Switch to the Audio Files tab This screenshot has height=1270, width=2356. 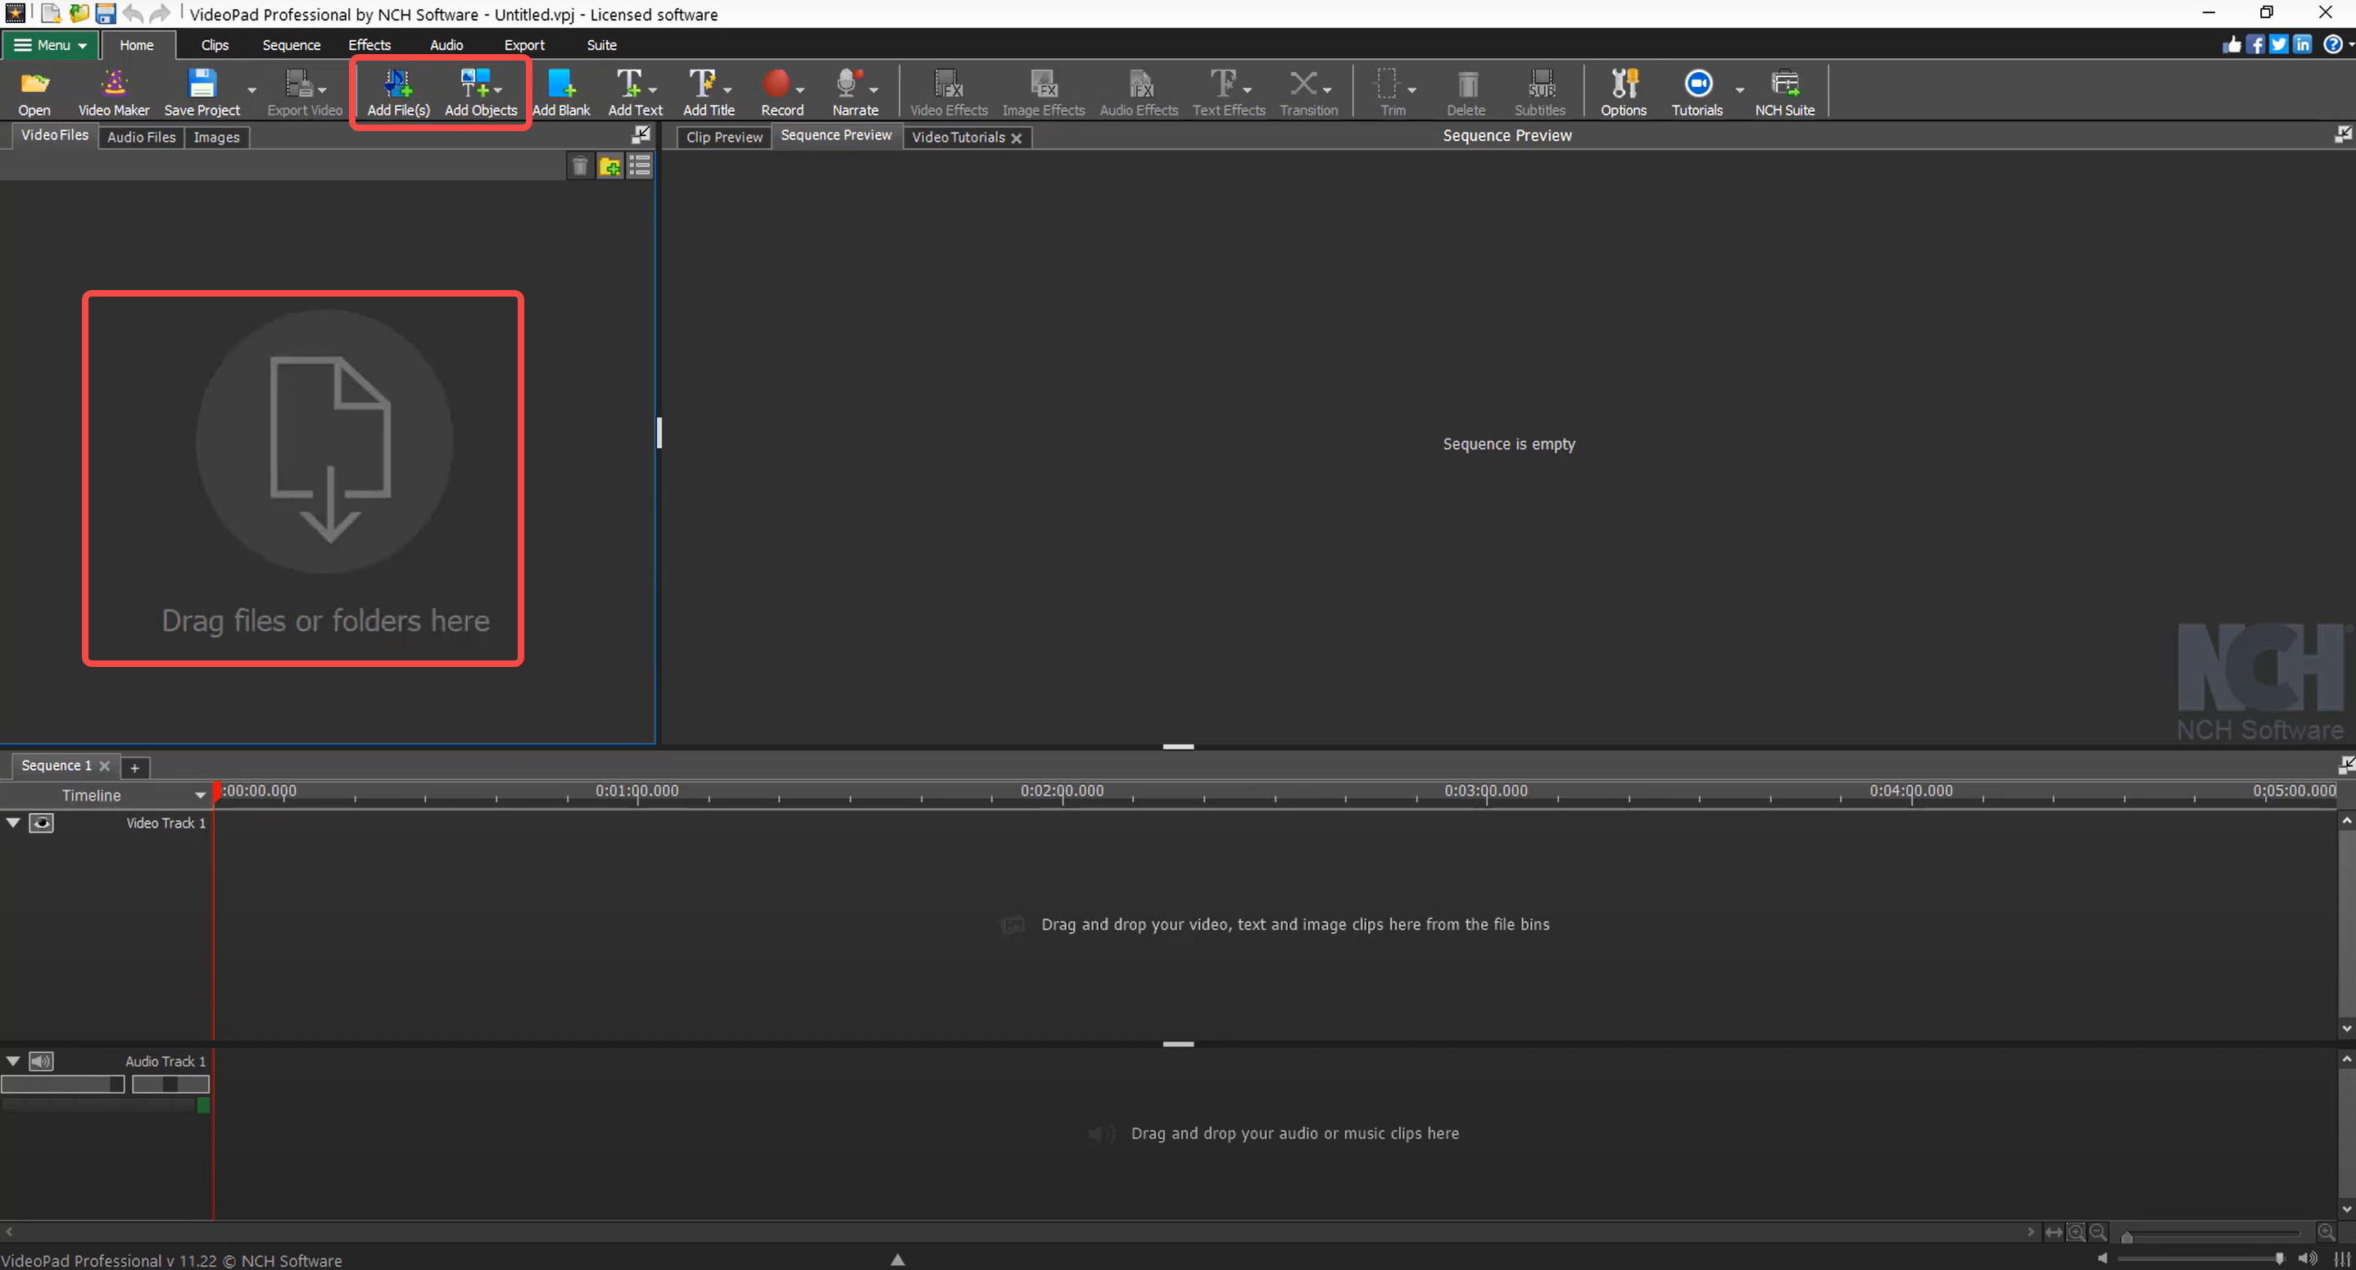[x=141, y=136]
